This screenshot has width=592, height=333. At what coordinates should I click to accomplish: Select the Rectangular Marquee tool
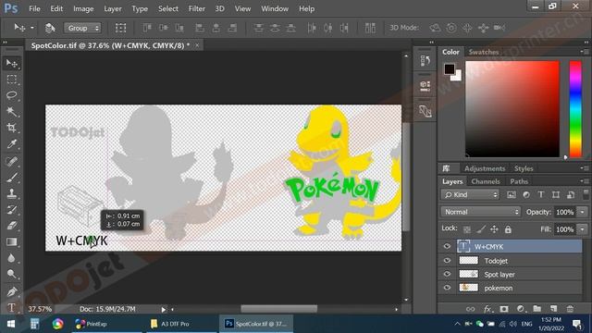pyautogui.click(x=12, y=80)
